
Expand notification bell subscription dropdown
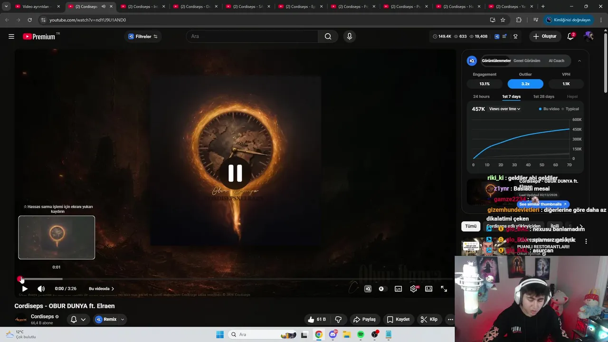[x=83, y=319]
